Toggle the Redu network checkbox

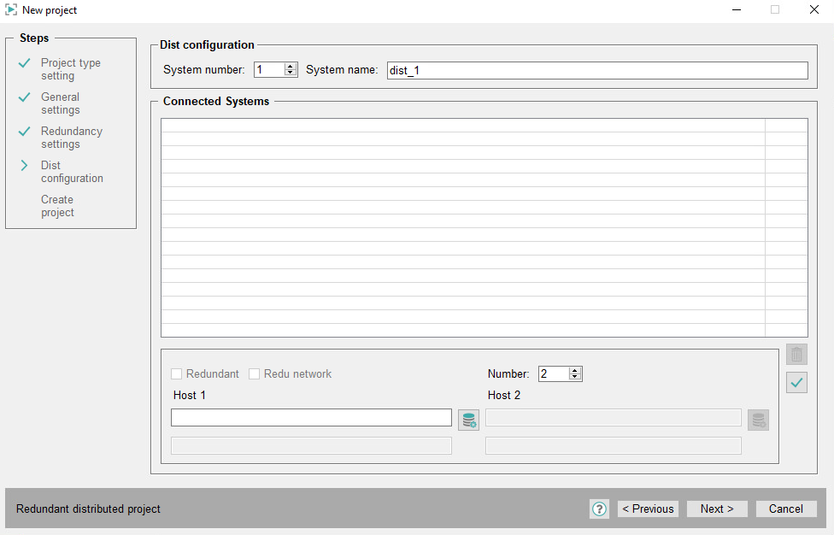point(255,374)
